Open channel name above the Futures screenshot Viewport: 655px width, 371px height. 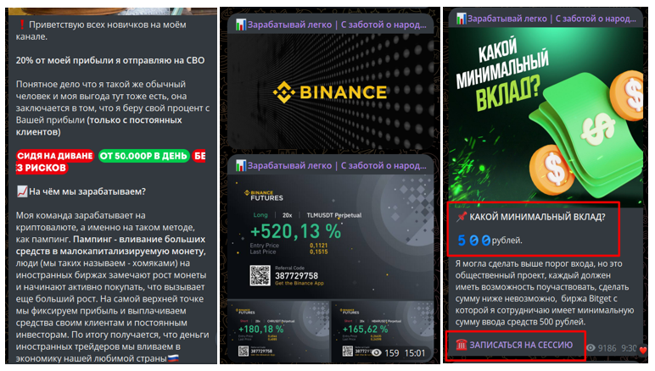337,165
